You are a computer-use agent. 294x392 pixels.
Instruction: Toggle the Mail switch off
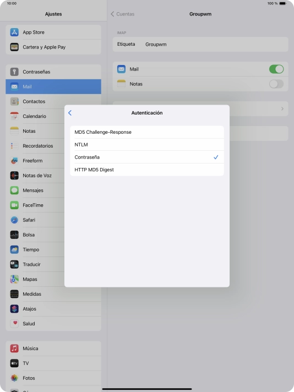[x=276, y=69]
